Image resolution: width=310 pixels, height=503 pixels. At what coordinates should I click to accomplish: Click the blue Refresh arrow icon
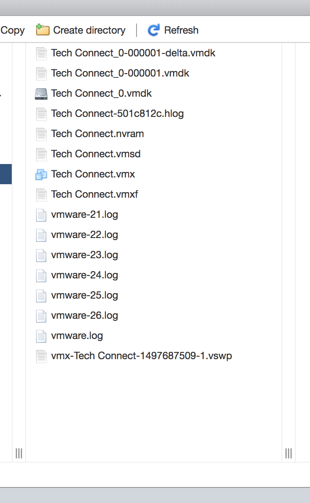154,30
